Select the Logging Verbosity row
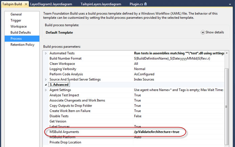Image resolution: width=235 pixels, height=147 pixels. click(x=134, y=69)
